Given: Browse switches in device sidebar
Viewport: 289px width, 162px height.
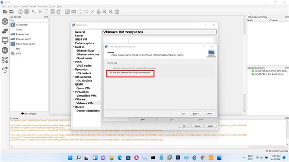Looking at the screenshot, I should (5, 31).
